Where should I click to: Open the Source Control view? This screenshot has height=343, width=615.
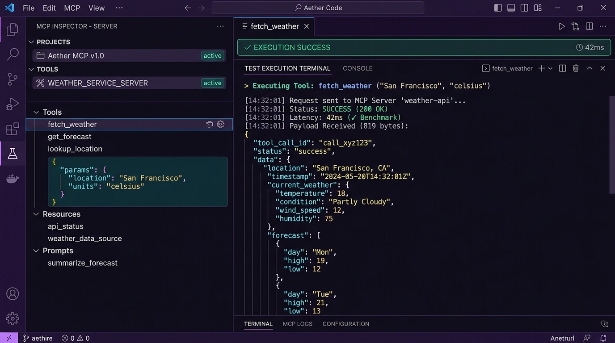(13, 79)
